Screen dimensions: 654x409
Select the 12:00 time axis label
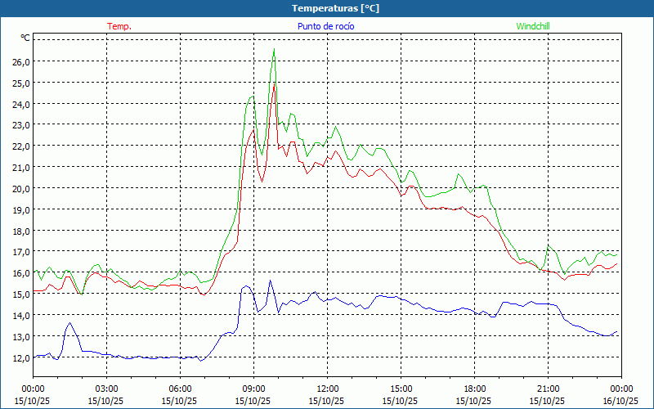pos(327,389)
